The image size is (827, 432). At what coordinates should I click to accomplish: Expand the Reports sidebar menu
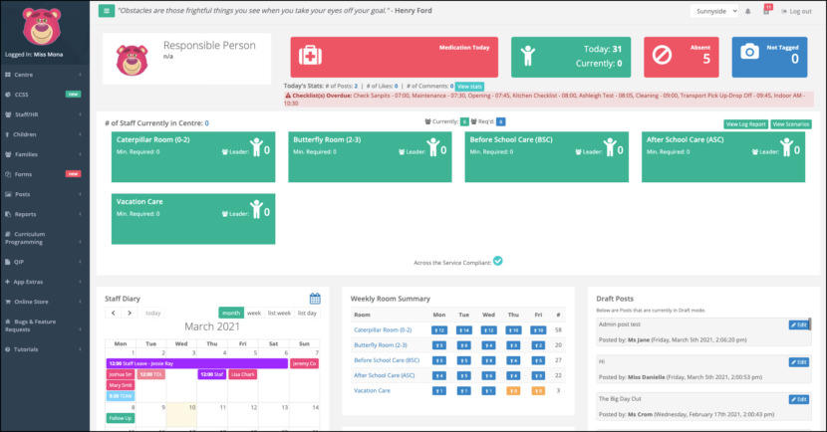[44, 214]
